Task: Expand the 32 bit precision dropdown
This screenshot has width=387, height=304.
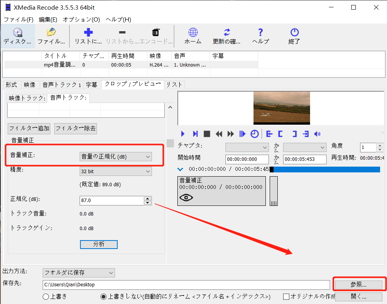Action: tap(115, 171)
